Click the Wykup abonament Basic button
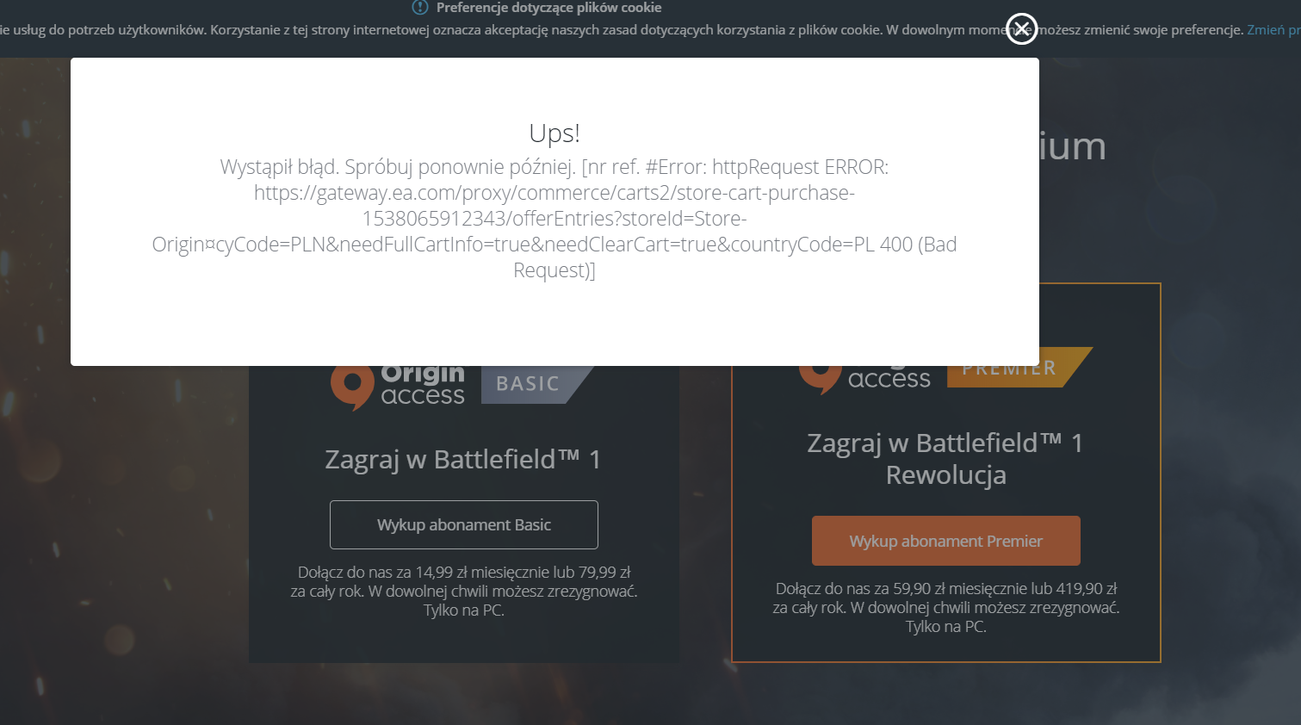The image size is (1301, 725). tap(464, 524)
